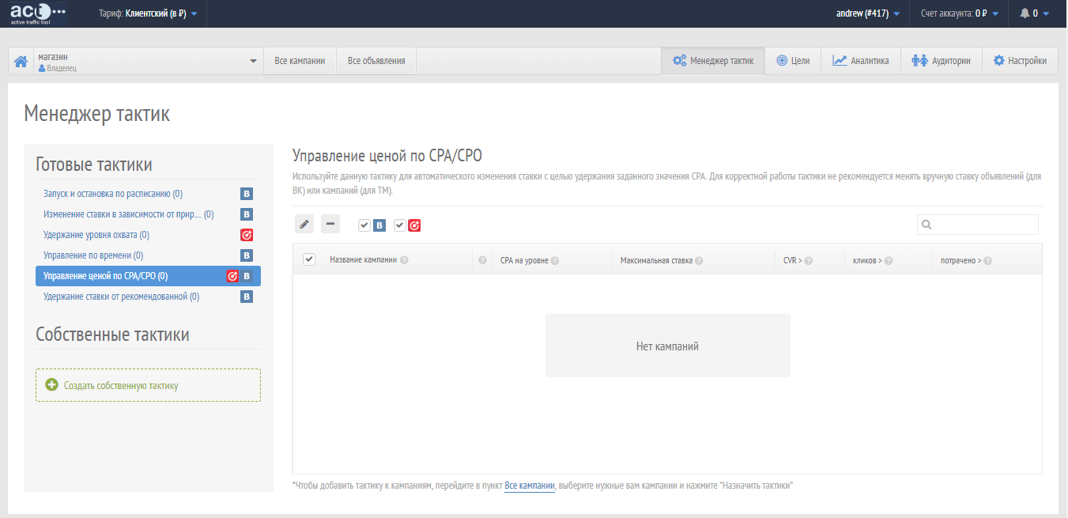Toggle the myTarget network filter checkbox
This screenshot has width=1068, height=518.
(x=400, y=225)
